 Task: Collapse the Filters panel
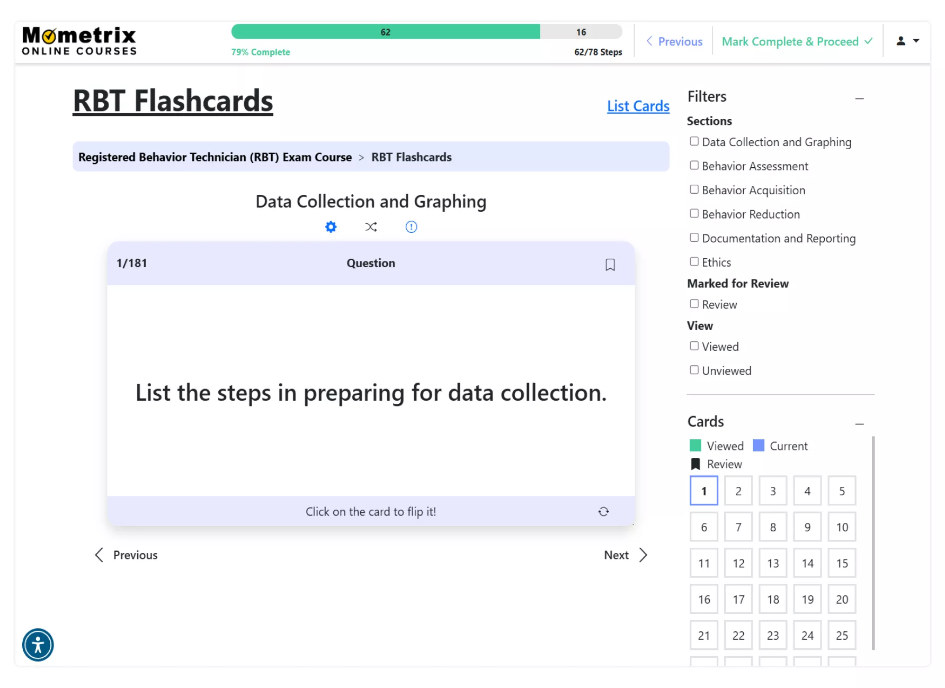[x=859, y=98]
